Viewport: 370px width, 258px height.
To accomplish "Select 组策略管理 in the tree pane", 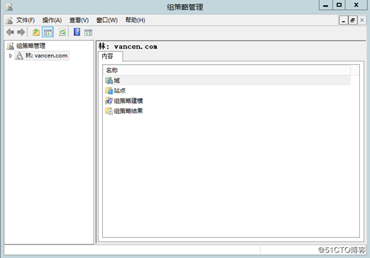I will [31, 46].
